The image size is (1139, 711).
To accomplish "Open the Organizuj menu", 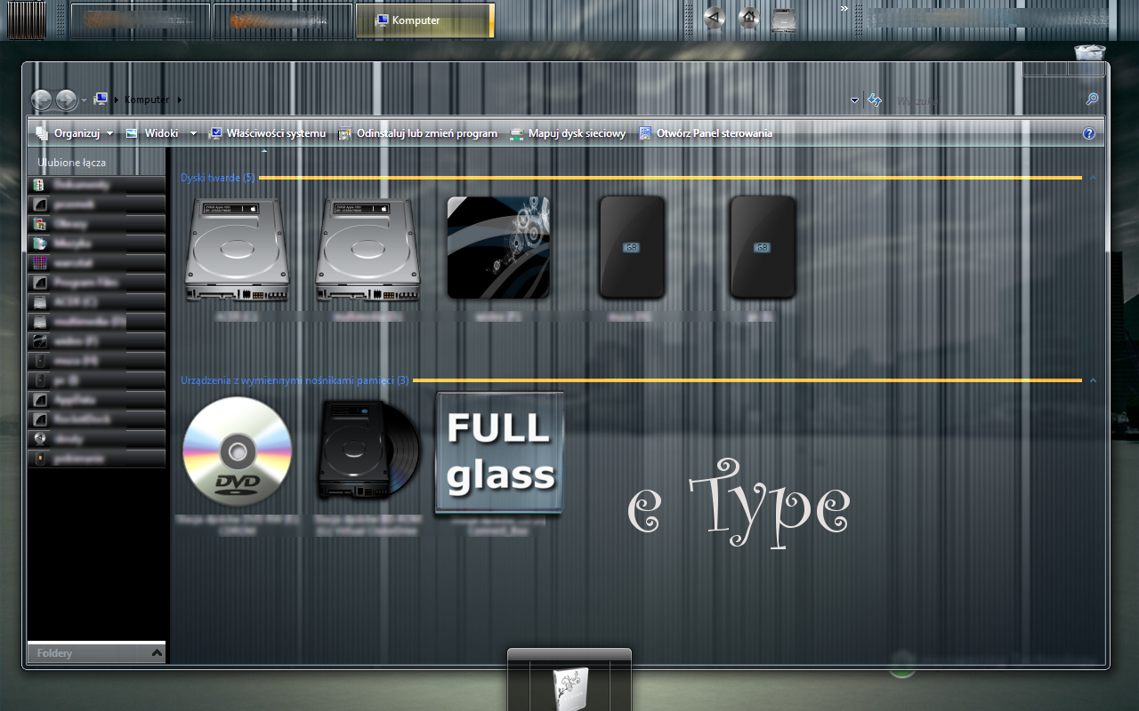I will (75, 133).
